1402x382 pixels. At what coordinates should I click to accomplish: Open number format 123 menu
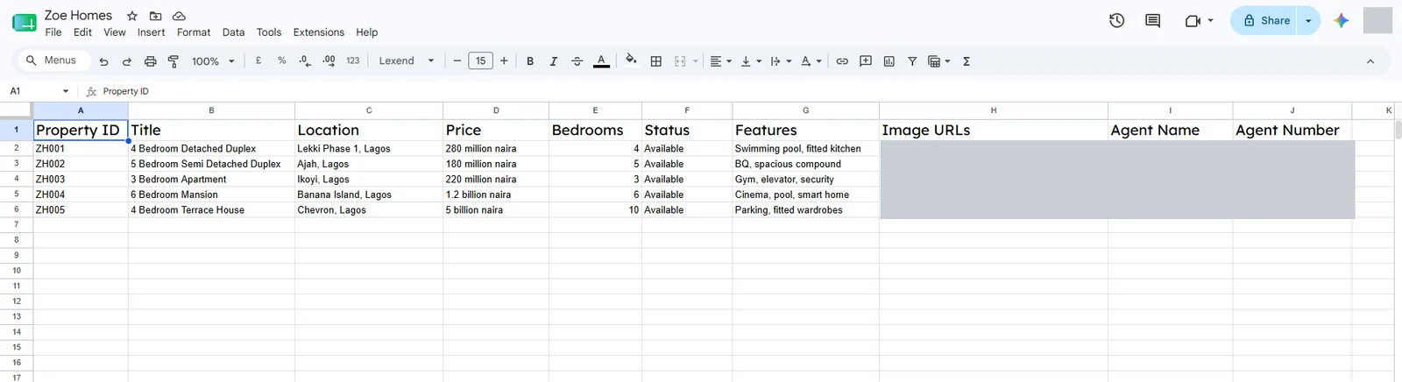[353, 61]
